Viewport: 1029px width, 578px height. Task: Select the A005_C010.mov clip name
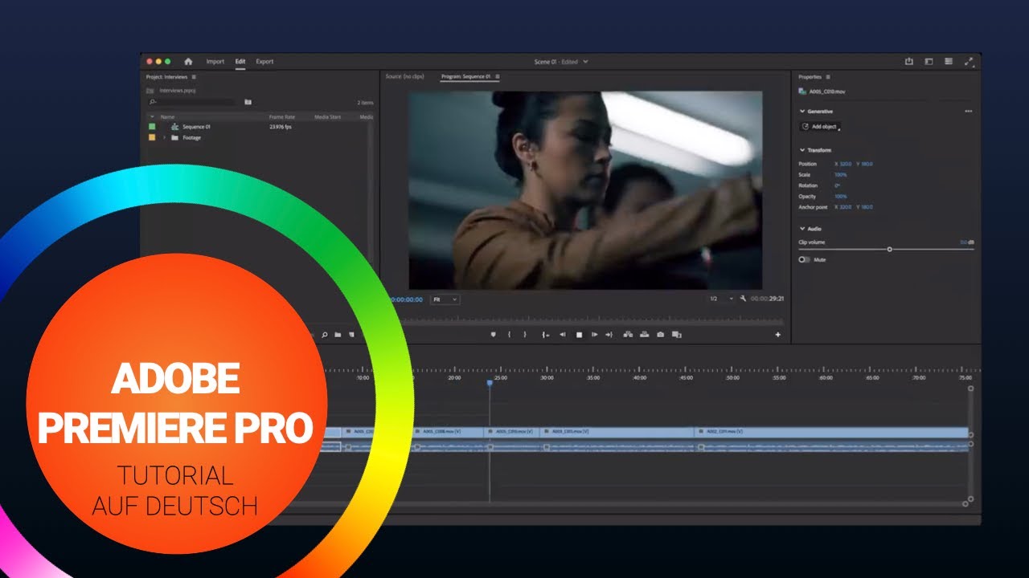[827, 92]
